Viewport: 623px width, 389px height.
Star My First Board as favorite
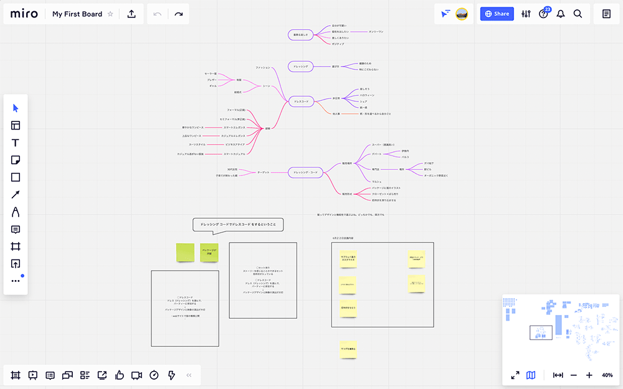(110, 14)
